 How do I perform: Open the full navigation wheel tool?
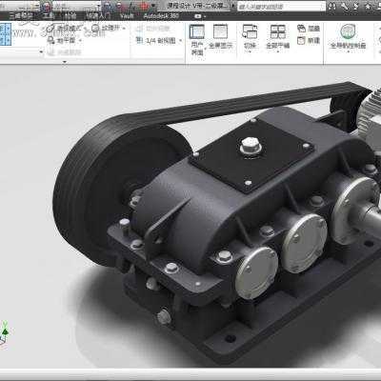pos(348,36)
